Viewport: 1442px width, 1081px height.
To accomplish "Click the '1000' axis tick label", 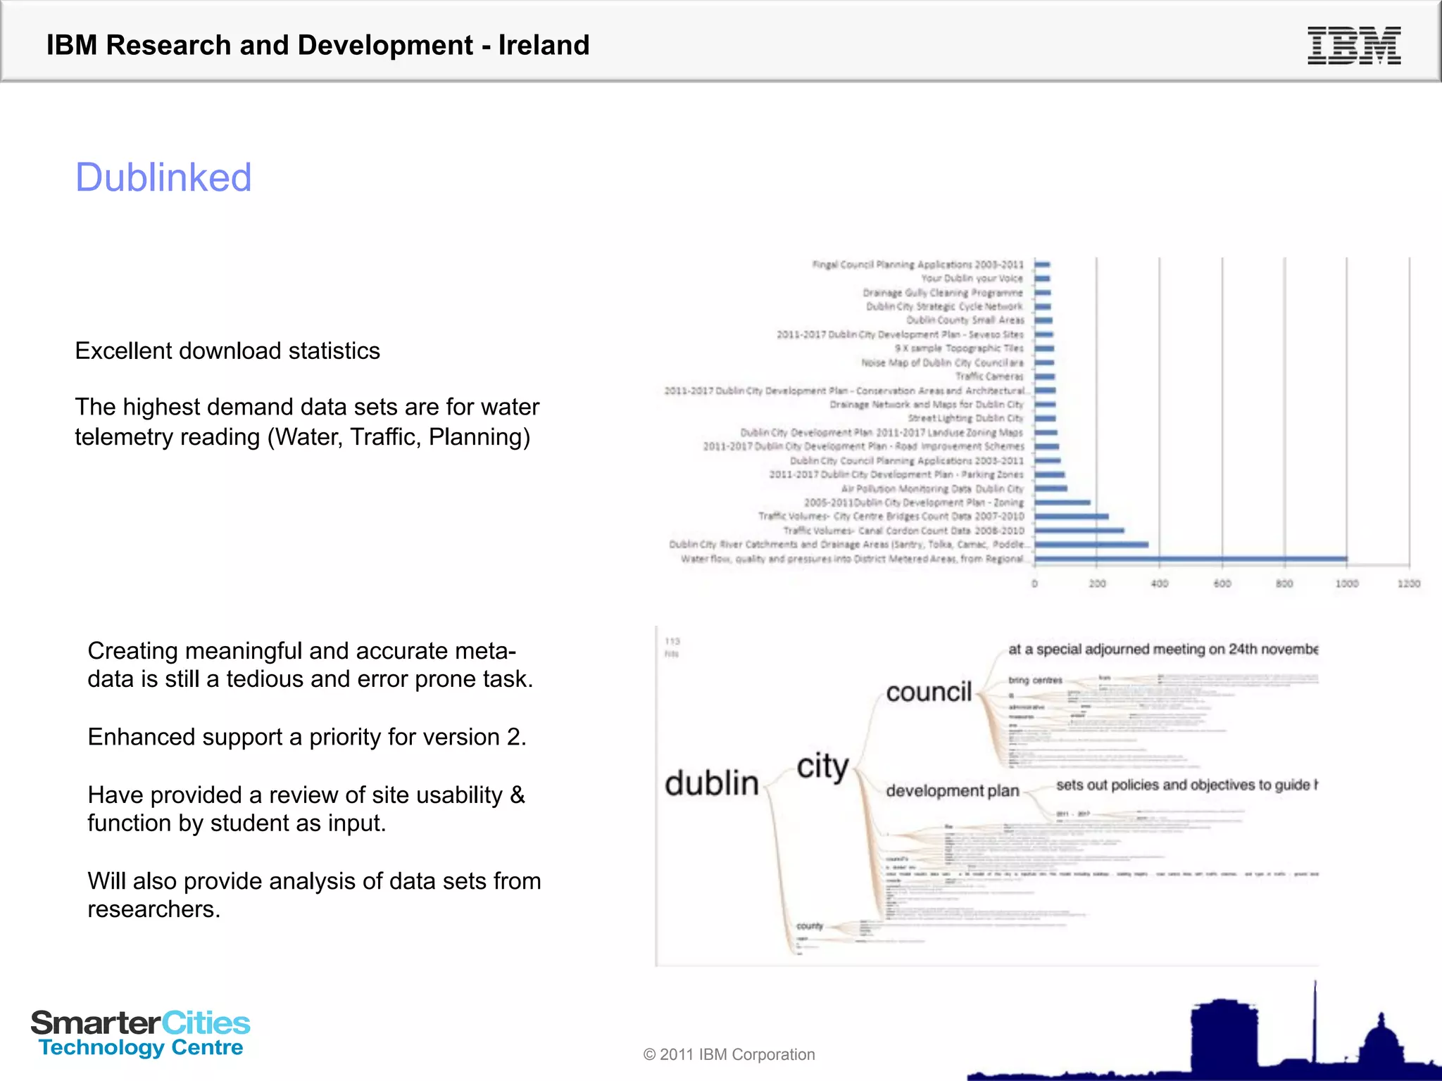I will click(1346, 583).
